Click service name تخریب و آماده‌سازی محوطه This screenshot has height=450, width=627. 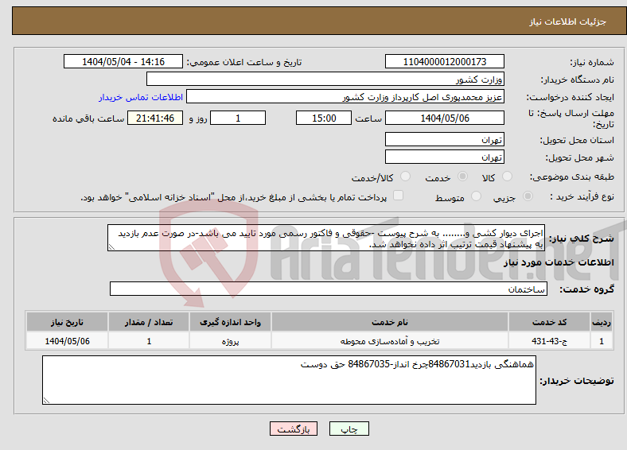390,341
